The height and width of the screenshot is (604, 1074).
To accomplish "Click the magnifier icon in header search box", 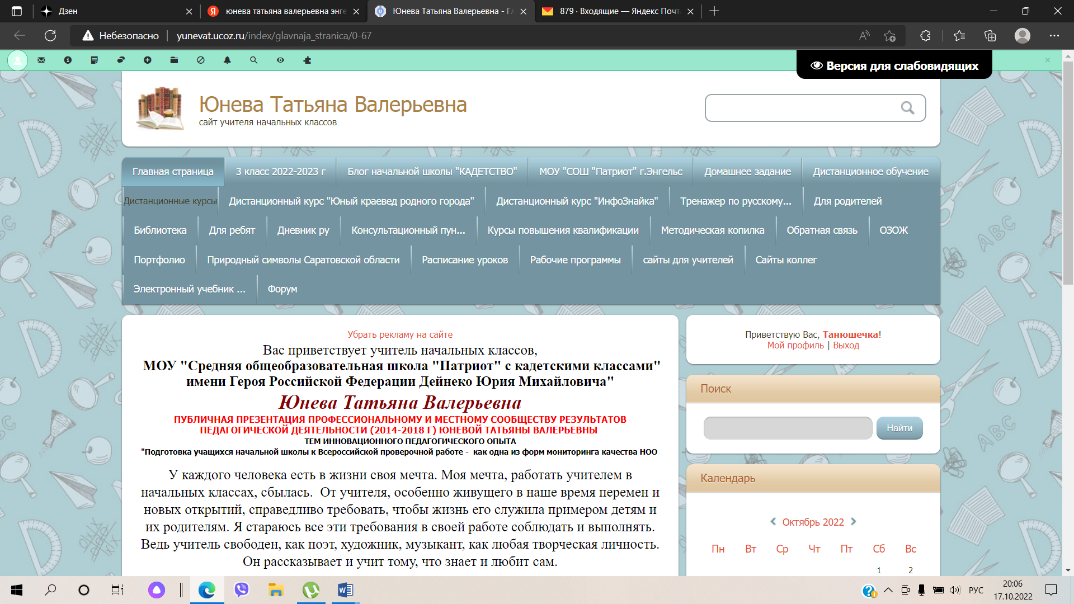I will 907,108.
